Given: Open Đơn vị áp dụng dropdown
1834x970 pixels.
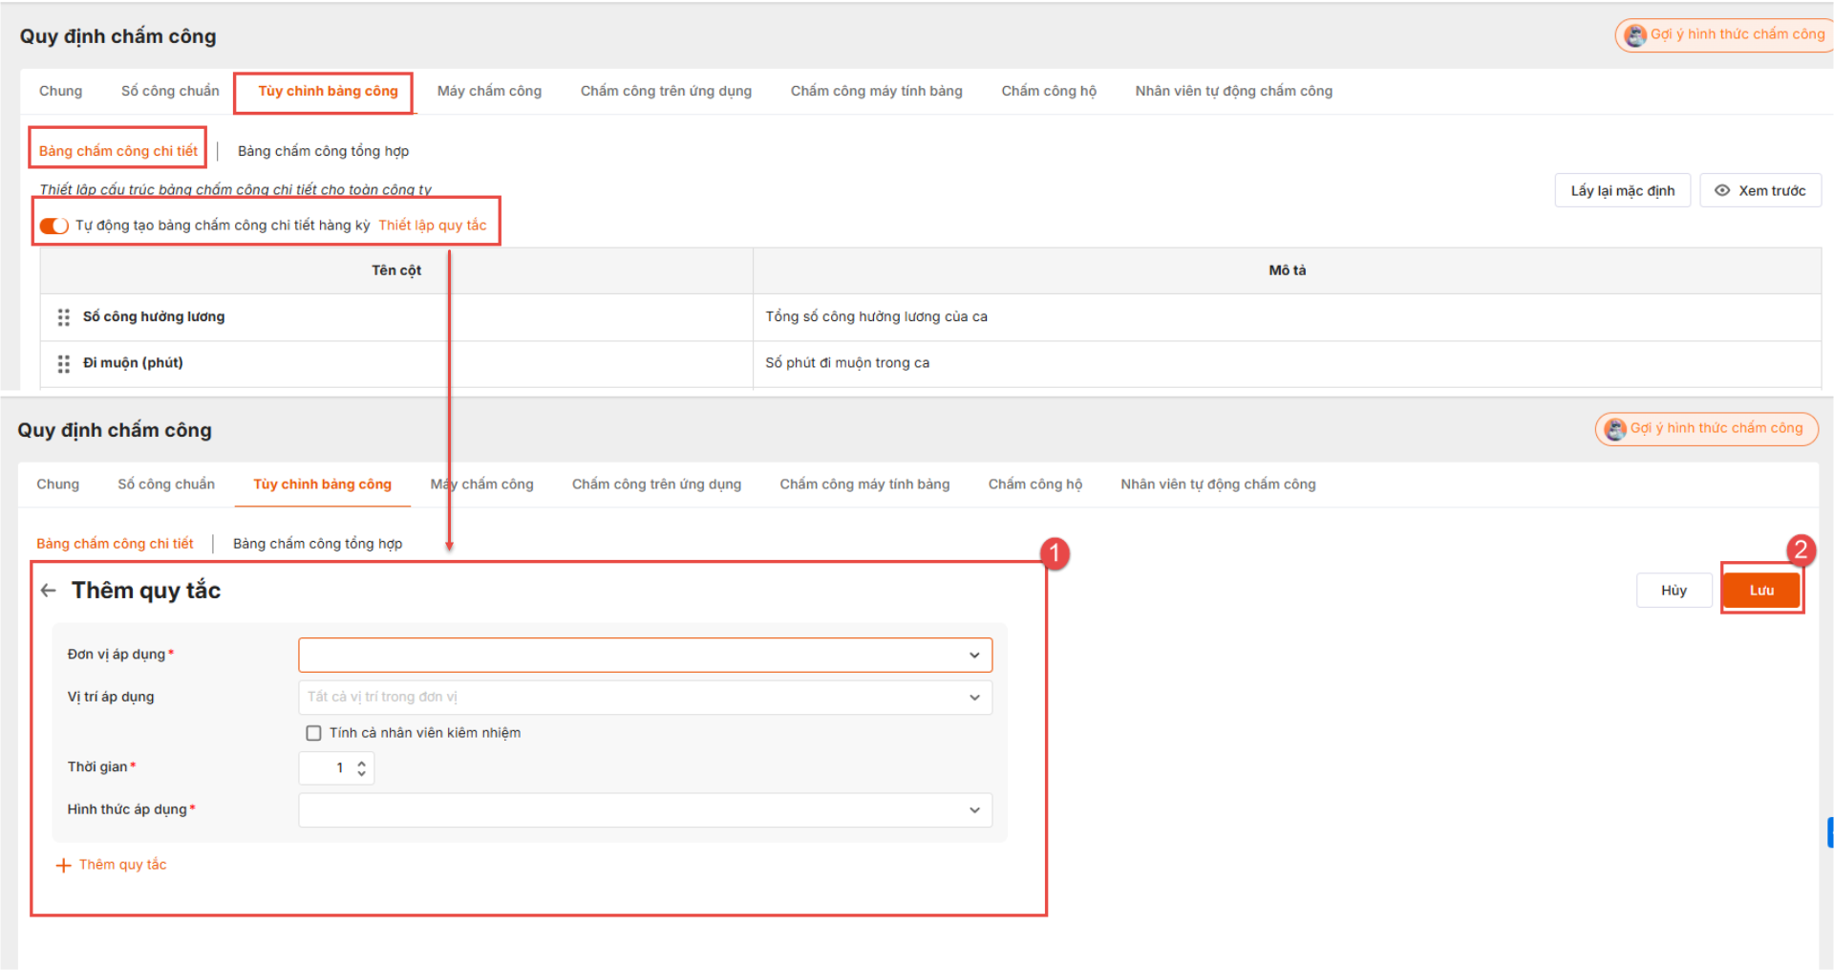Looking at the screenshot, I should (x=645, y=655).
